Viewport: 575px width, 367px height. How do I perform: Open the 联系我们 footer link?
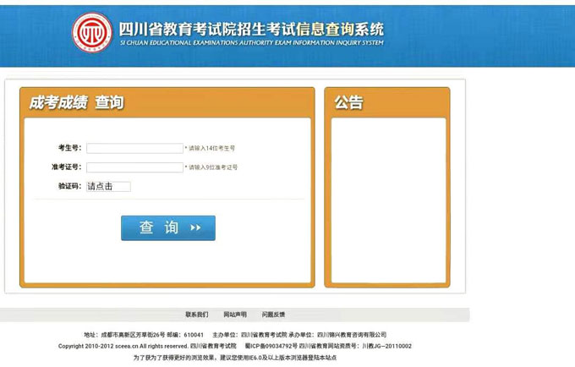pos(196,315)
